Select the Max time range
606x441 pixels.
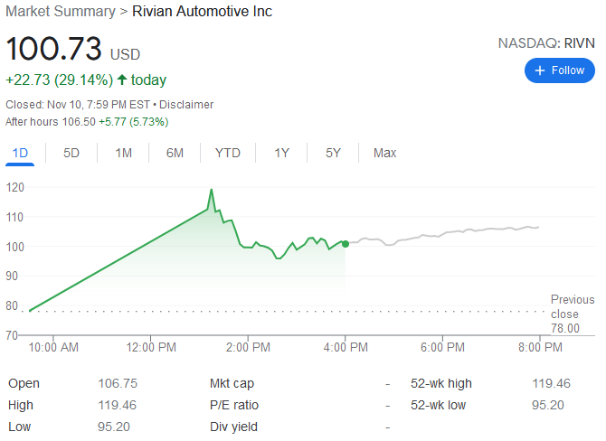384,153
